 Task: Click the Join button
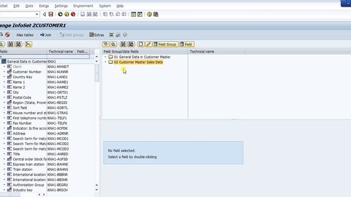tap(46, 35)
